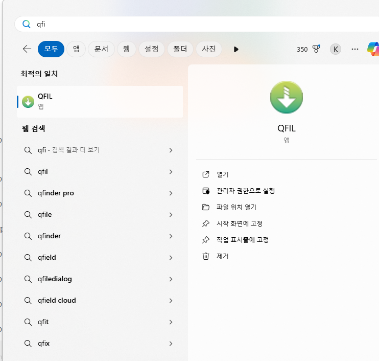
Task: Select the qfinder pro web suggestion
Action: point(100,193)
